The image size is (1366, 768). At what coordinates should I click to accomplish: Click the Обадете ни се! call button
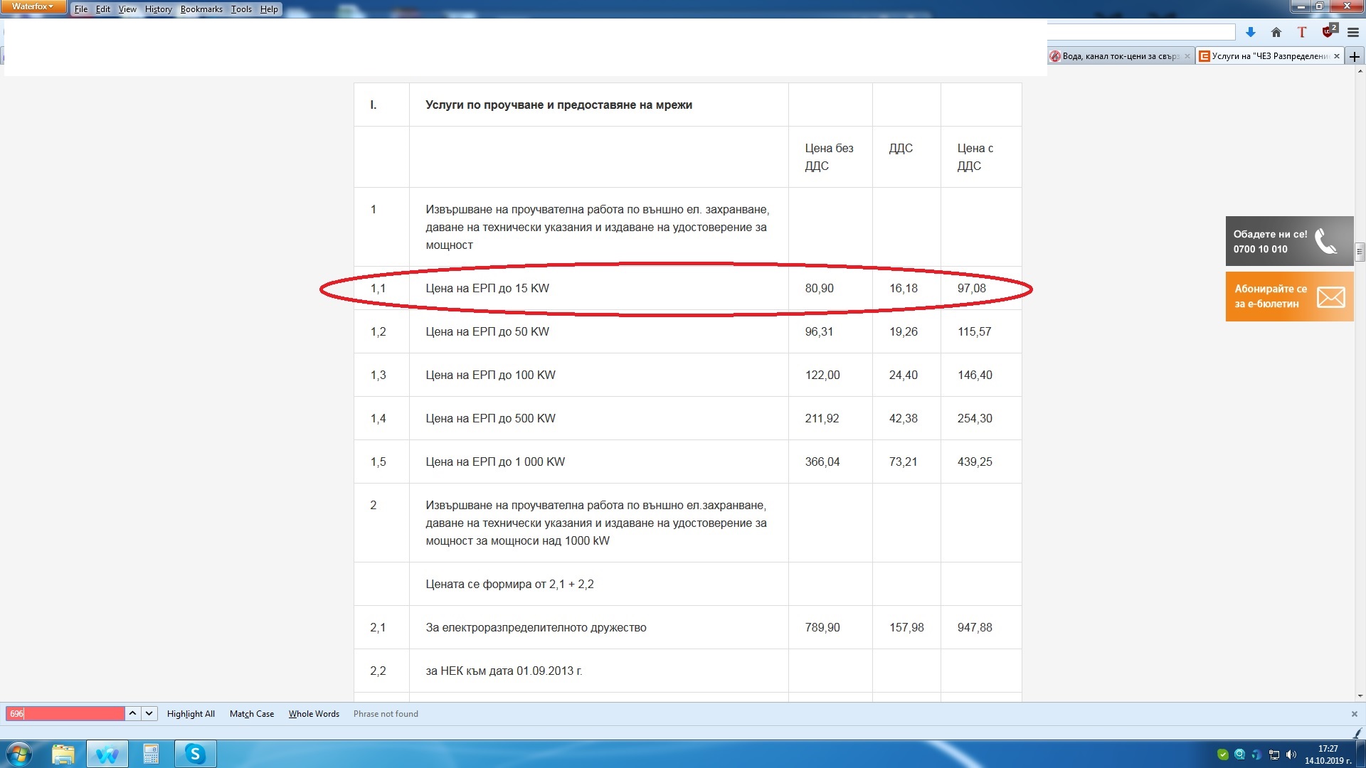point(1288,241)
